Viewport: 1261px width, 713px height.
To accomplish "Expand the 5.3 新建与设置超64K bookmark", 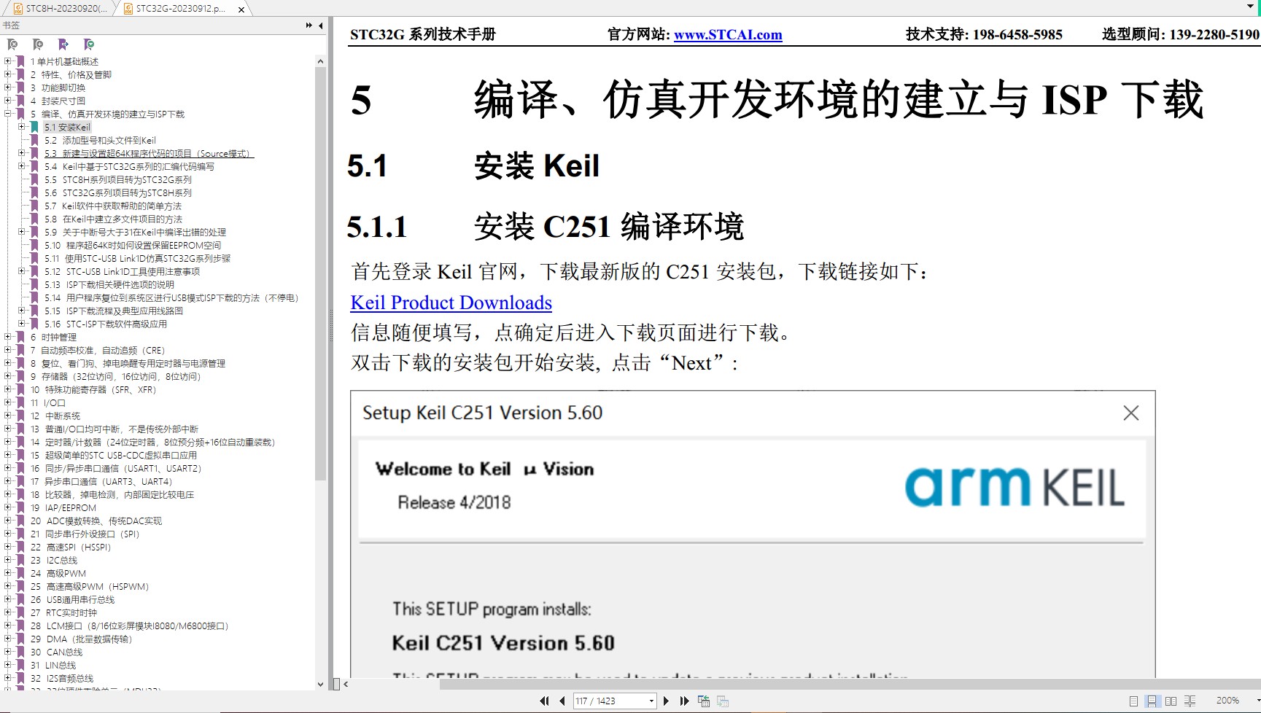I will click(x=21, y=153).
